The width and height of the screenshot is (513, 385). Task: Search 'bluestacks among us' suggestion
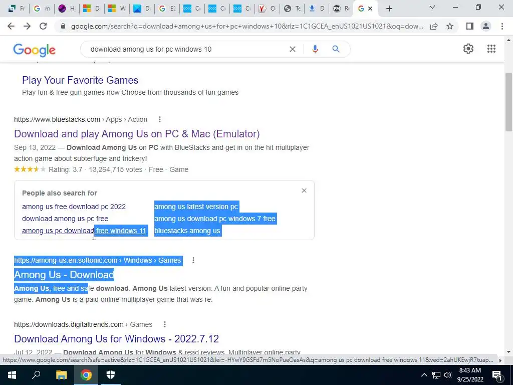coord(187,231)
